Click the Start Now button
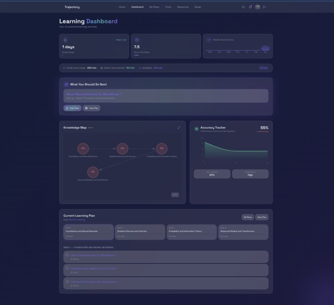The height and width of the screenshot is (305, 334). 73,108
